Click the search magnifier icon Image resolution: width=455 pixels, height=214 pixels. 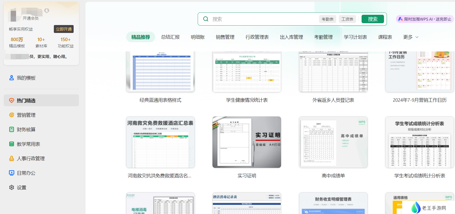(206, 19)
